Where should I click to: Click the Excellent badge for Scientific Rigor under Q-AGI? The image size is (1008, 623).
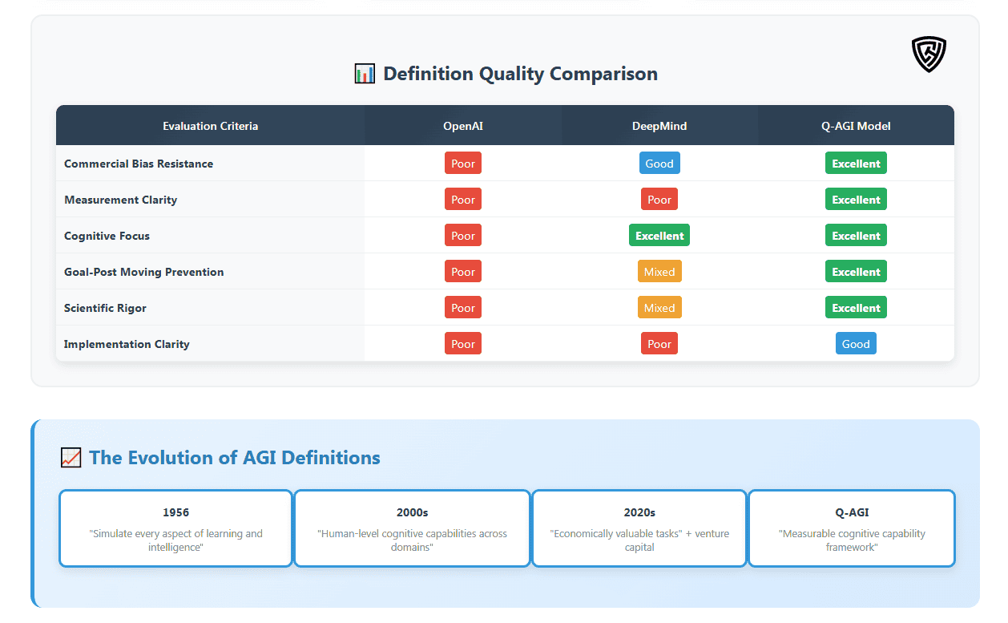pyautogui.click(x=856, y=307)
